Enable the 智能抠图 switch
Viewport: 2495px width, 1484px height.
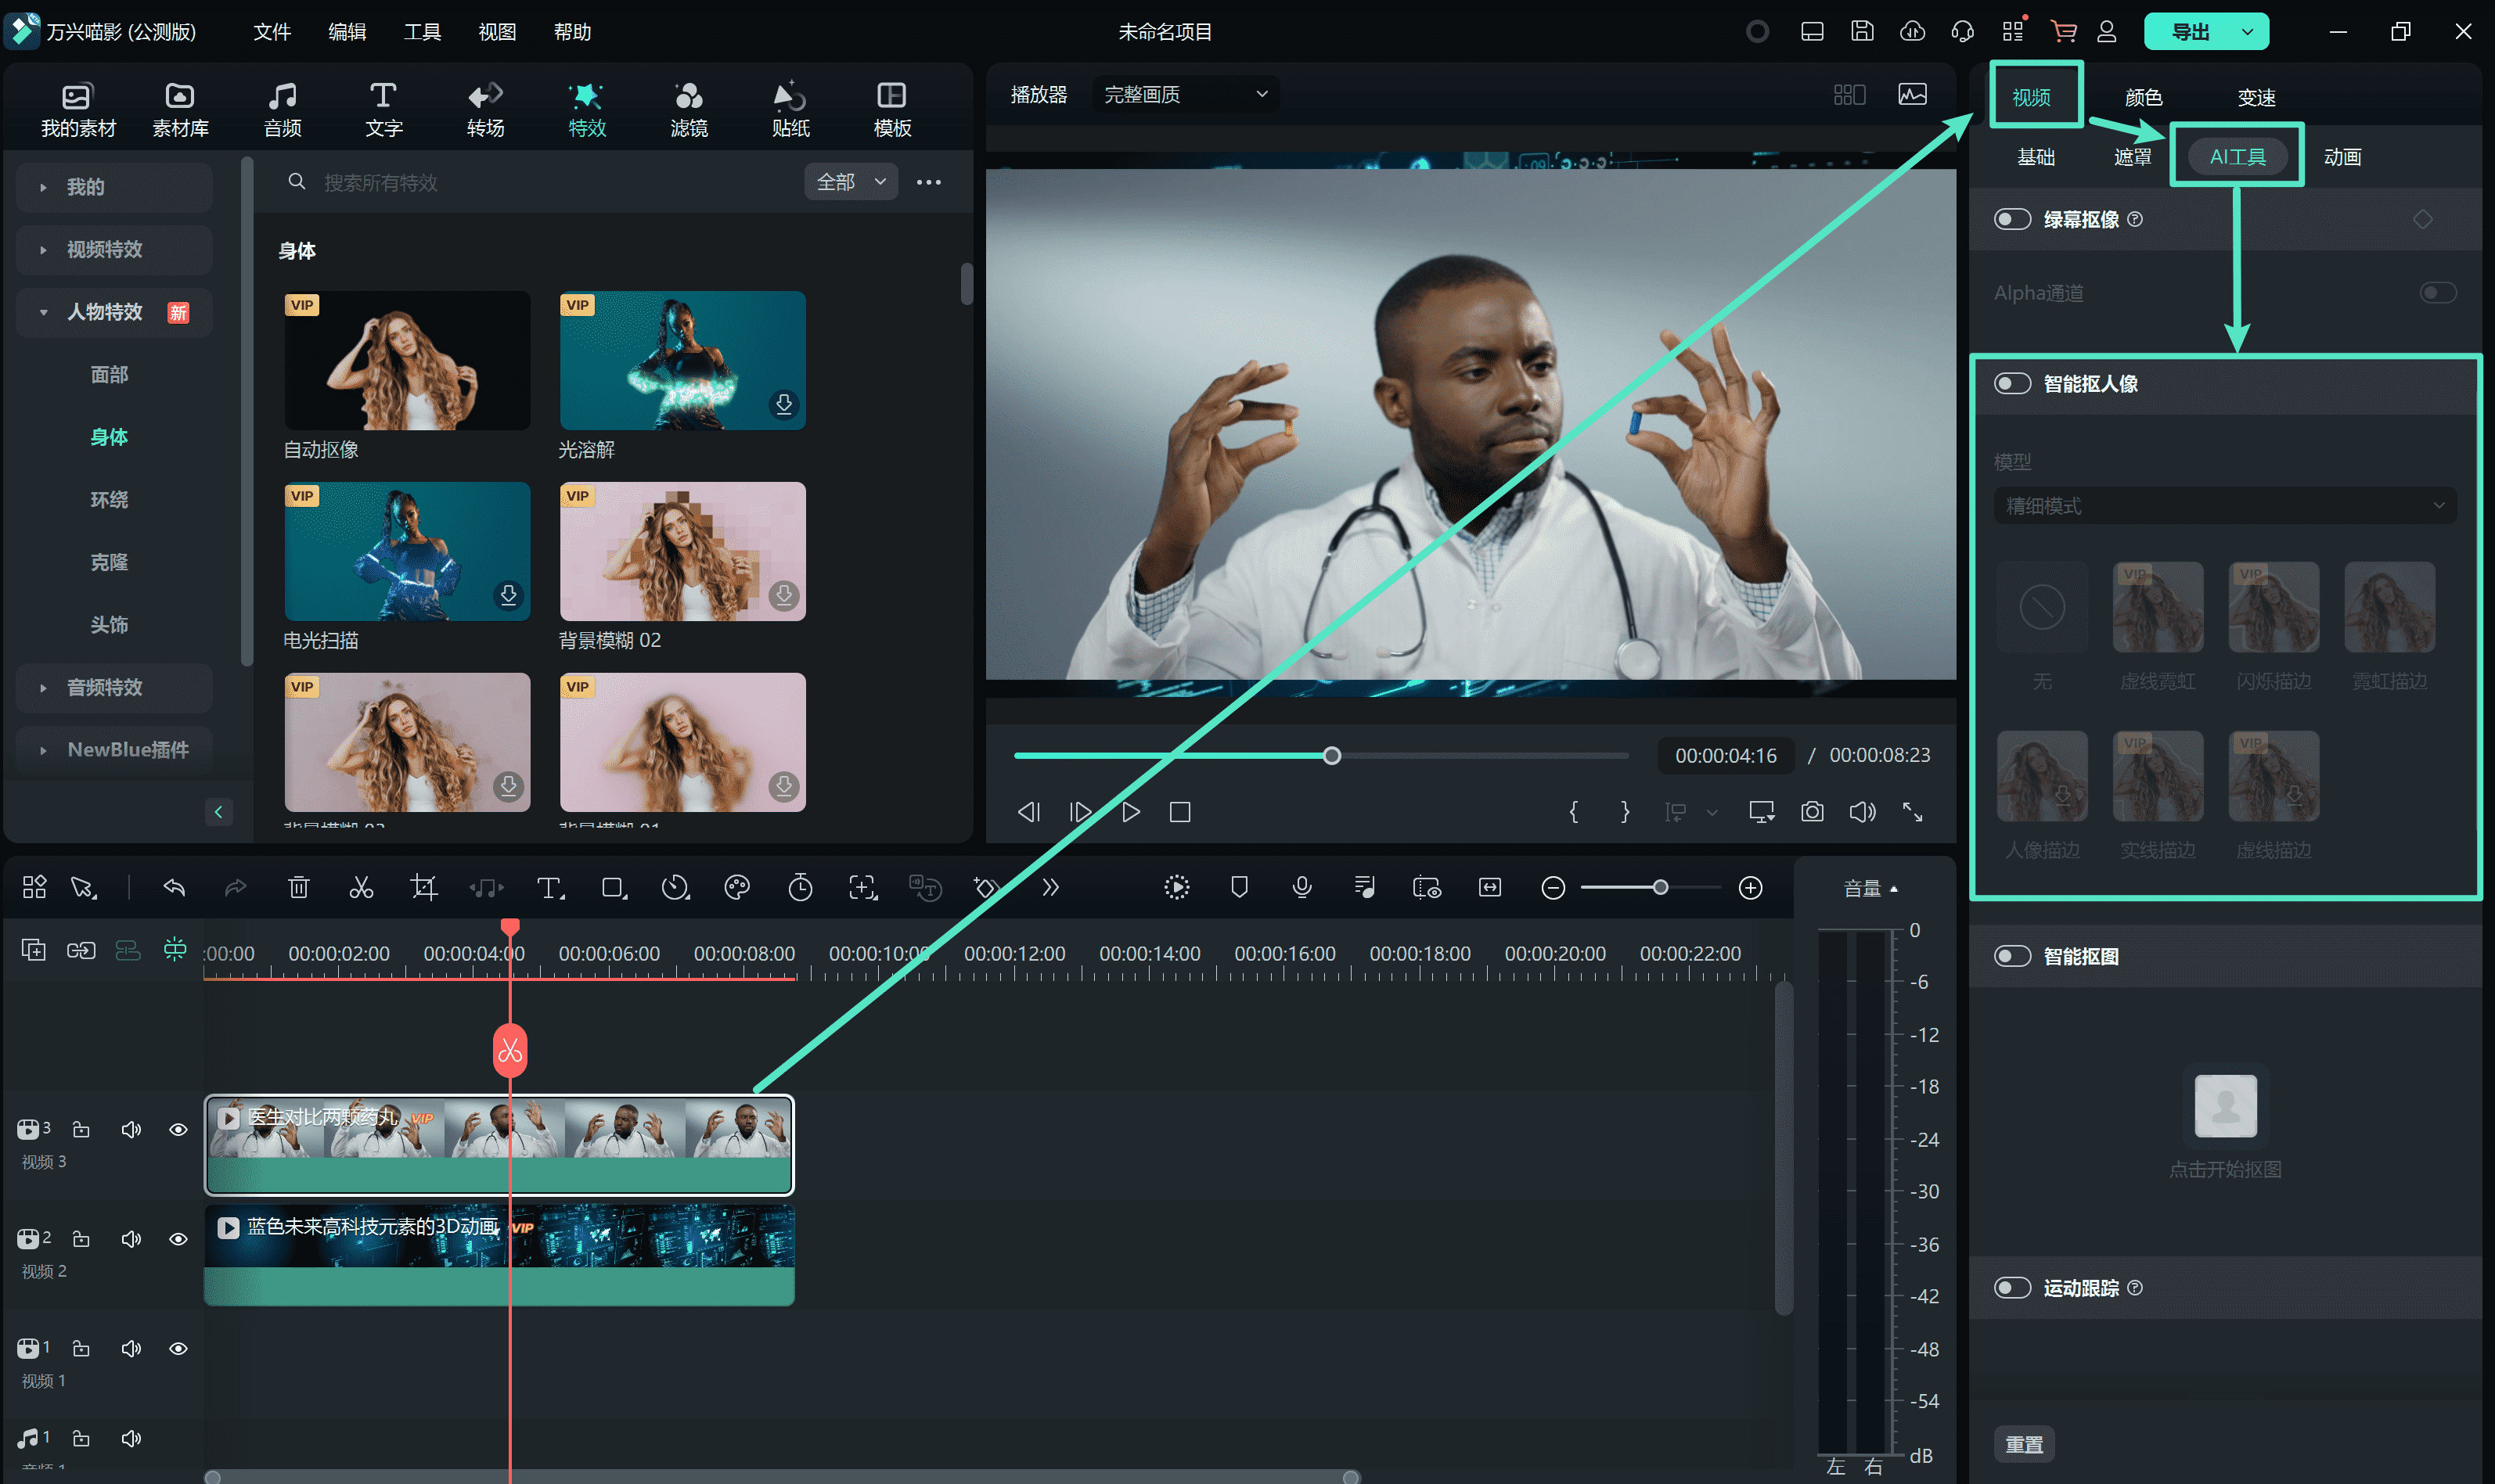(2012, 956)
